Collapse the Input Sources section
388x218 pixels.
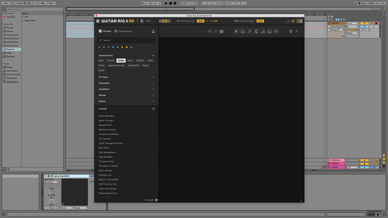[153, 56]
